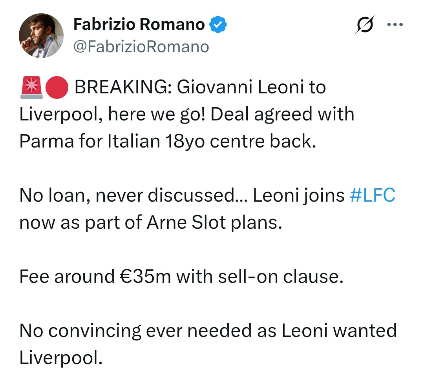Open the @FabrizioRomano handle link
424x377 pixels.
point(141,47)
